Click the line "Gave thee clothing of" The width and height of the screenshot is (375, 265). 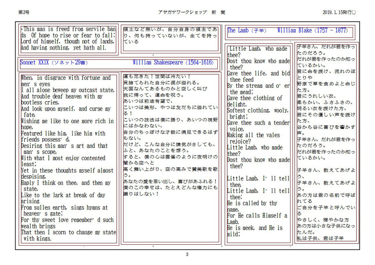[x=255, y=98]
